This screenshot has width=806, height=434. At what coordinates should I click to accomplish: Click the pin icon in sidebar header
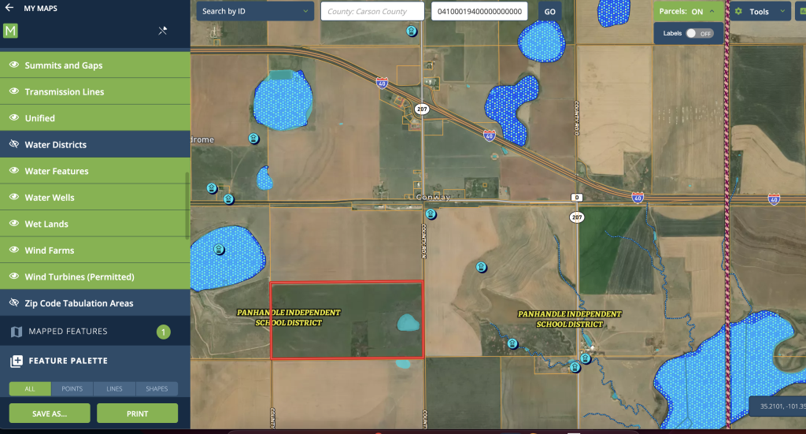point(163,32)
